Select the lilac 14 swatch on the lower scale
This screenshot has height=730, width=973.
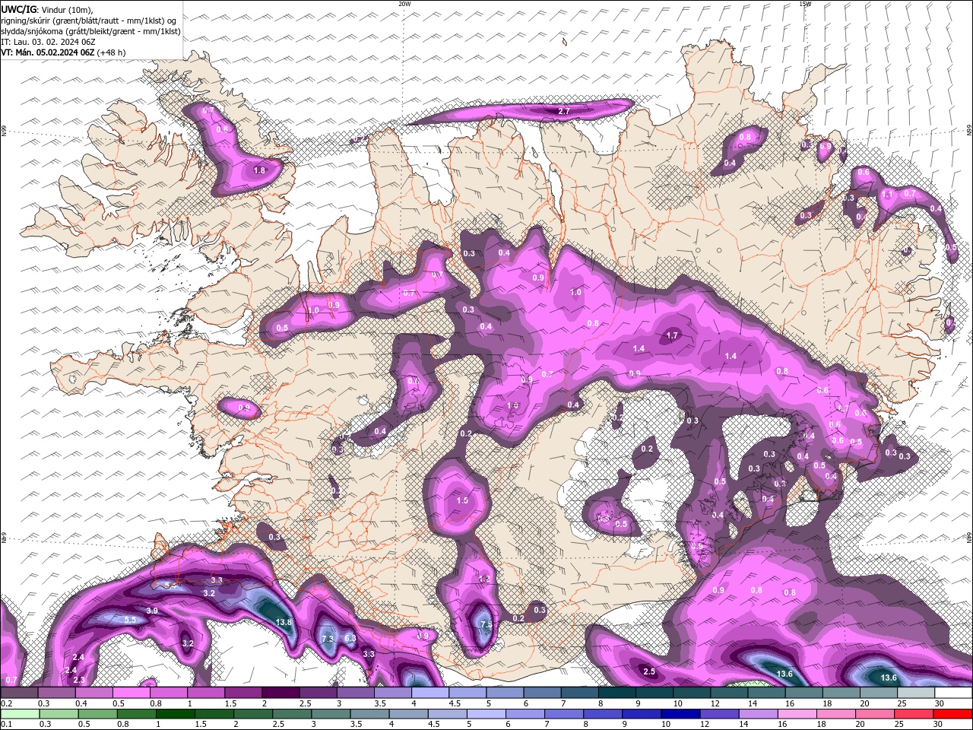(757, 714)
